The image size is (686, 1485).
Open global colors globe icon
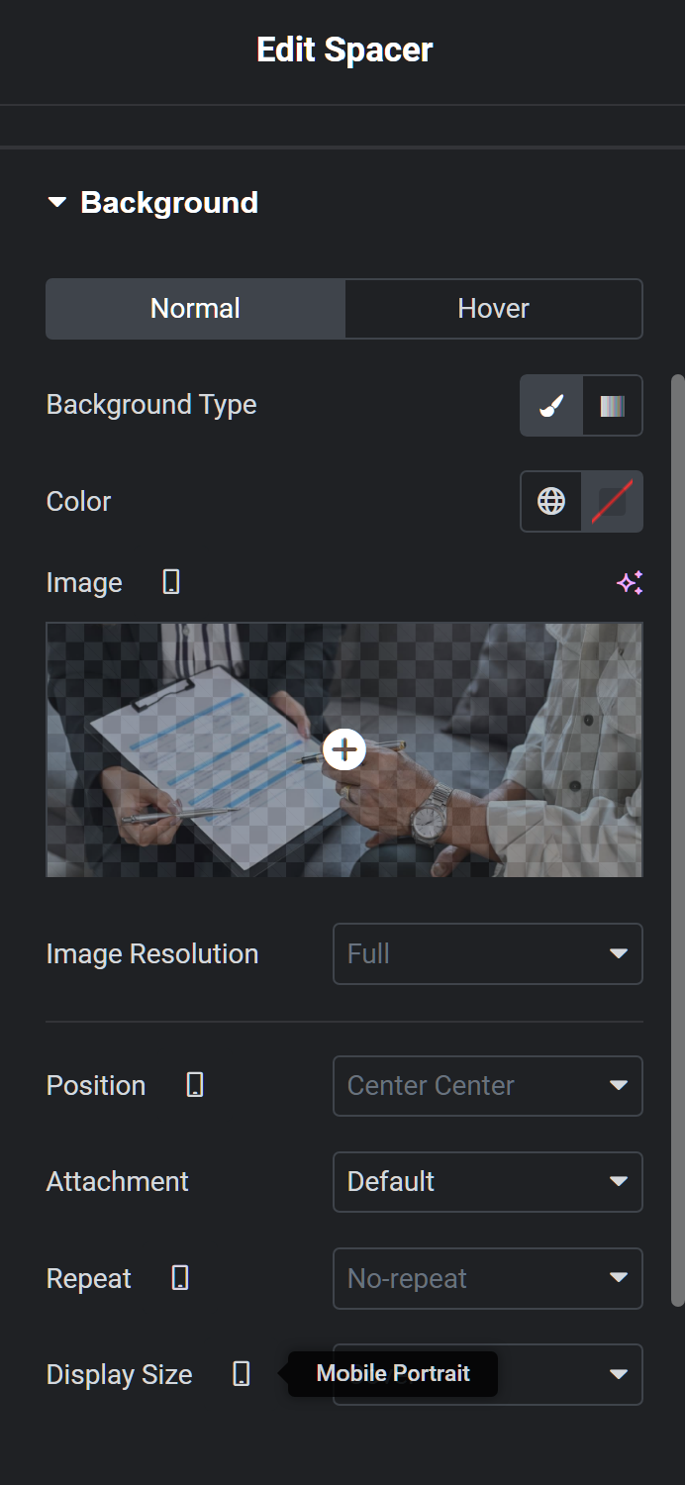coord(551,502)
